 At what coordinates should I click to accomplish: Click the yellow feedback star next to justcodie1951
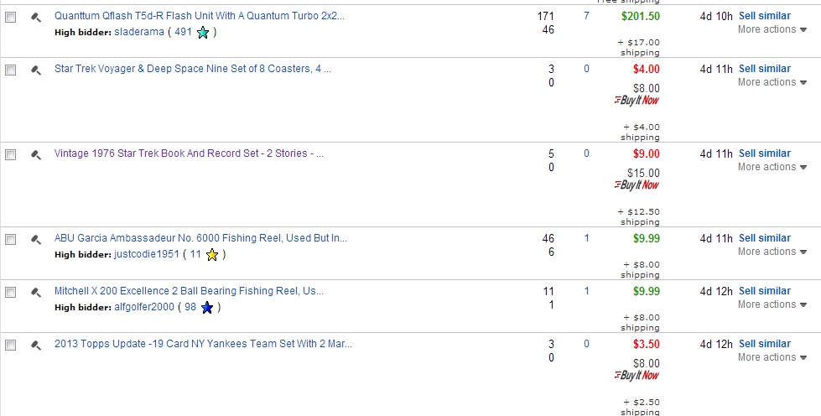211,255
